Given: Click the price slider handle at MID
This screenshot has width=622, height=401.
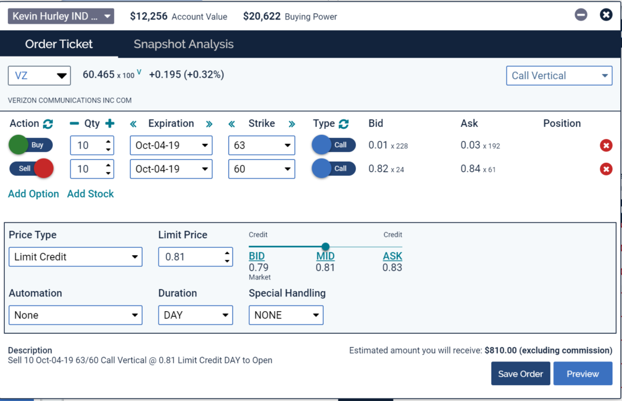Looking at the screenshot, I should [x=326, y=246].
